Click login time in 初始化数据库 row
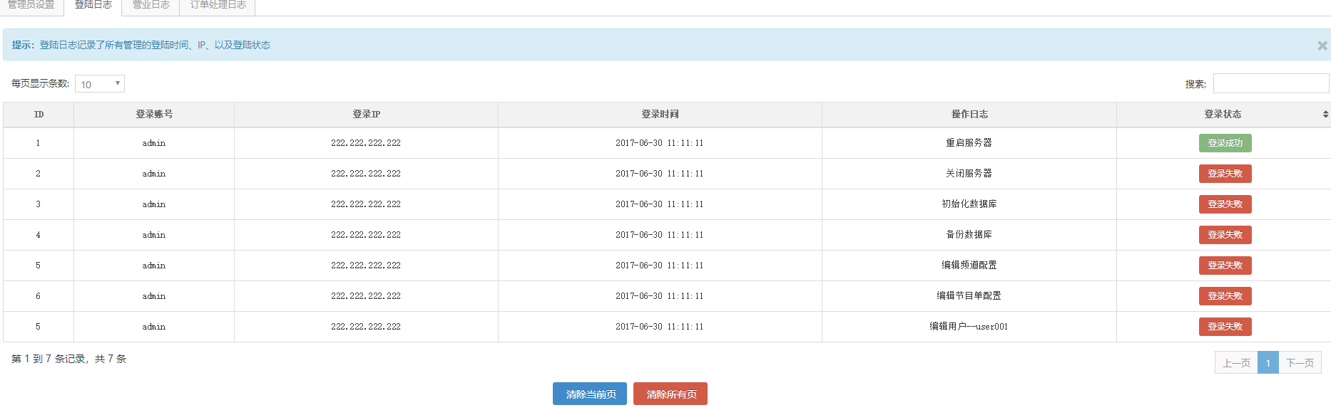 (x=660, y=204)
